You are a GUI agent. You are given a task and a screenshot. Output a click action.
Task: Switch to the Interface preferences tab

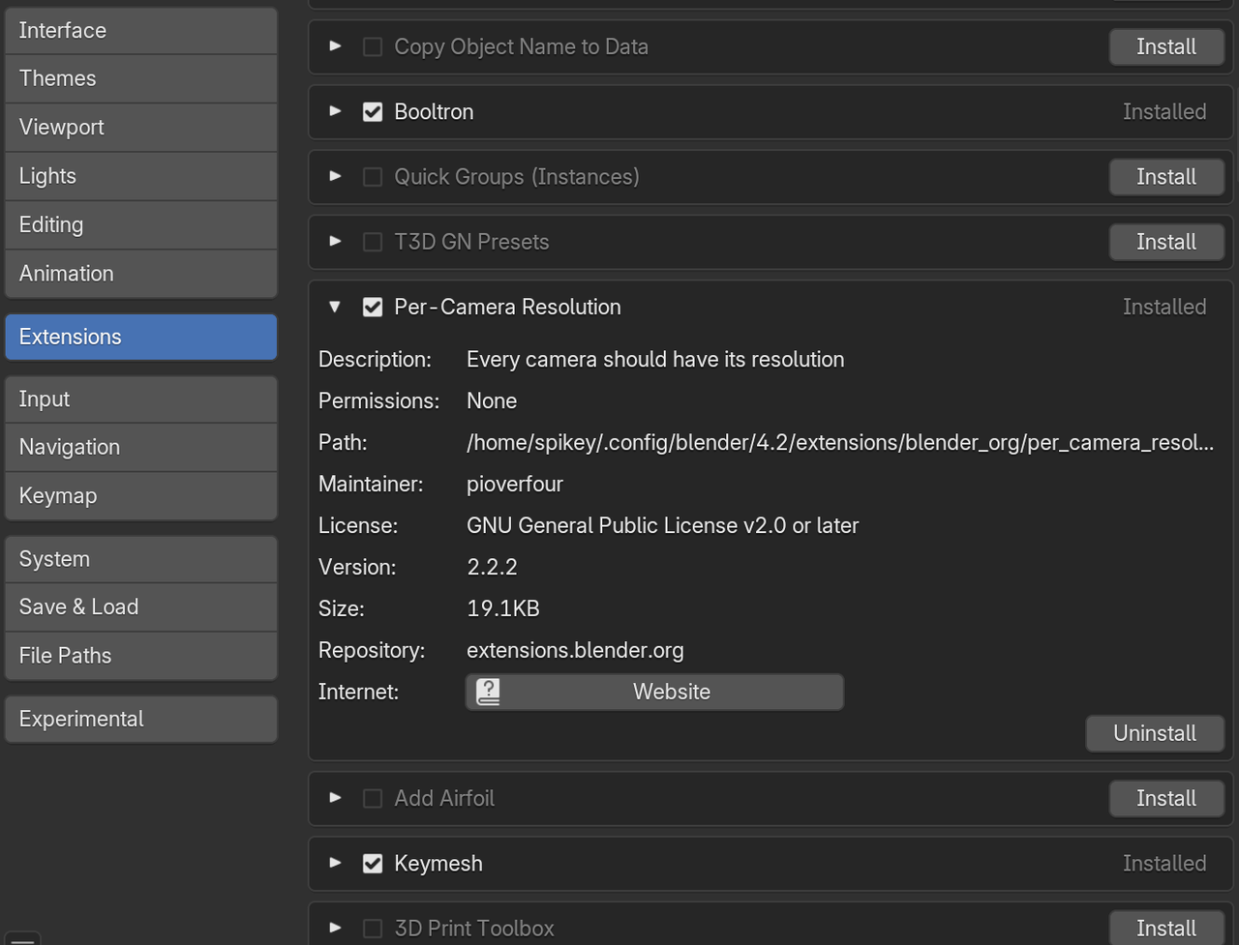click(140, 31)
